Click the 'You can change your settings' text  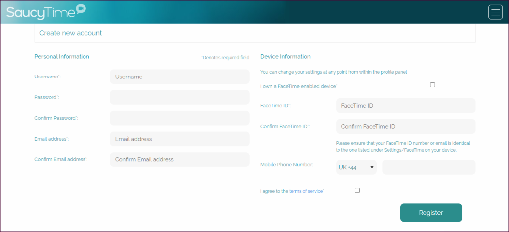[x=334, y=72]
